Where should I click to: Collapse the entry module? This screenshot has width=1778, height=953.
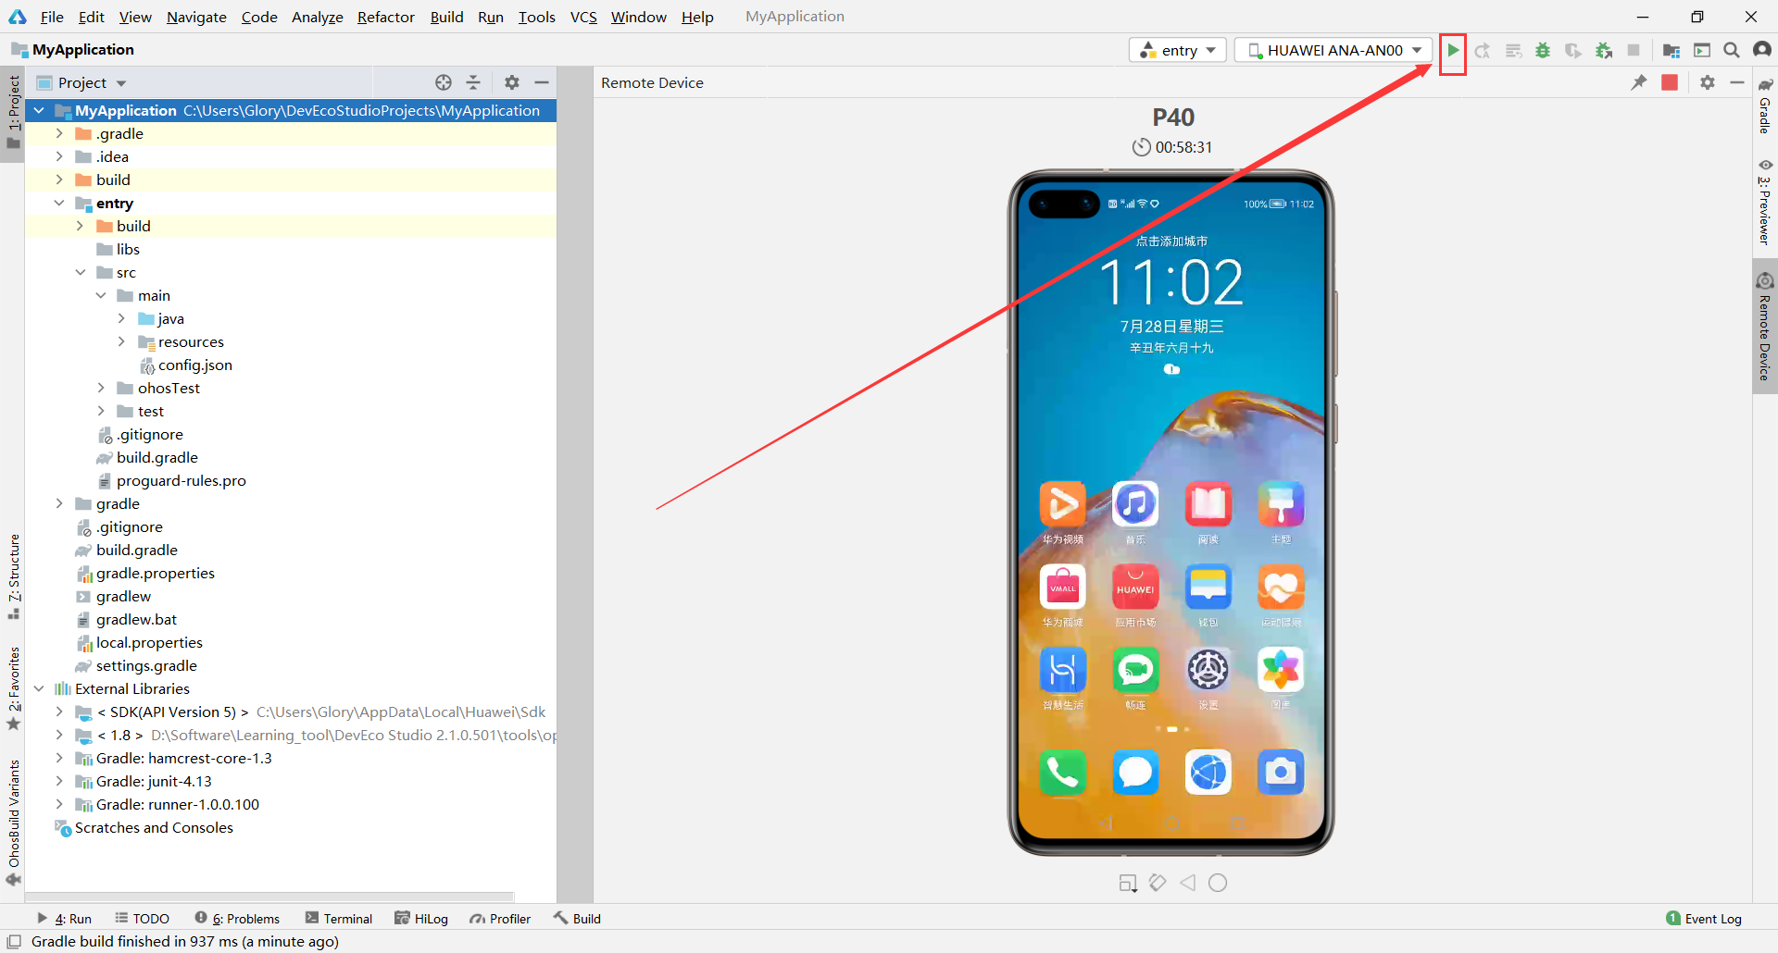pos(59,203)
